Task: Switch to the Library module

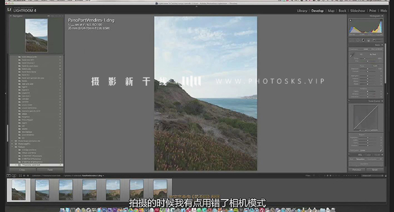Action: click(x=302, y=11)
